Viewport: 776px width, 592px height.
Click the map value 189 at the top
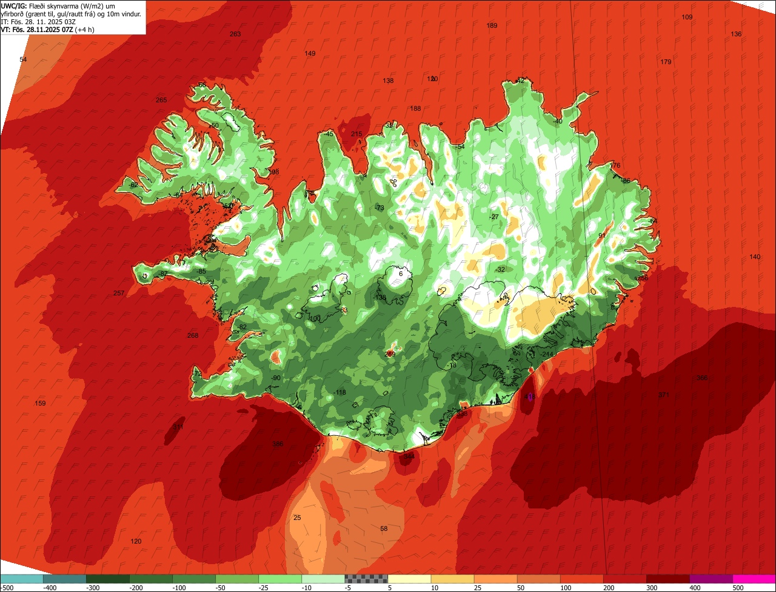(x=492, y=25)
